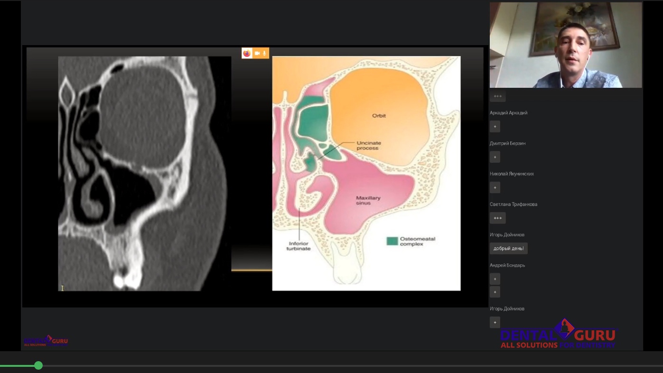Click the 'Orbit' label in the diagram

(x=379, y=116)
